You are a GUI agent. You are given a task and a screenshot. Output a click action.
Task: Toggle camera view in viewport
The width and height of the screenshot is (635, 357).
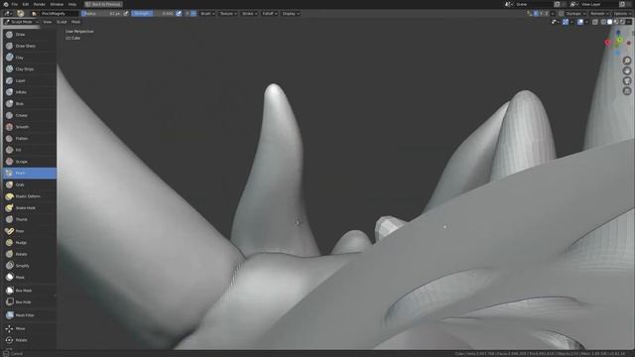(627, 81)
